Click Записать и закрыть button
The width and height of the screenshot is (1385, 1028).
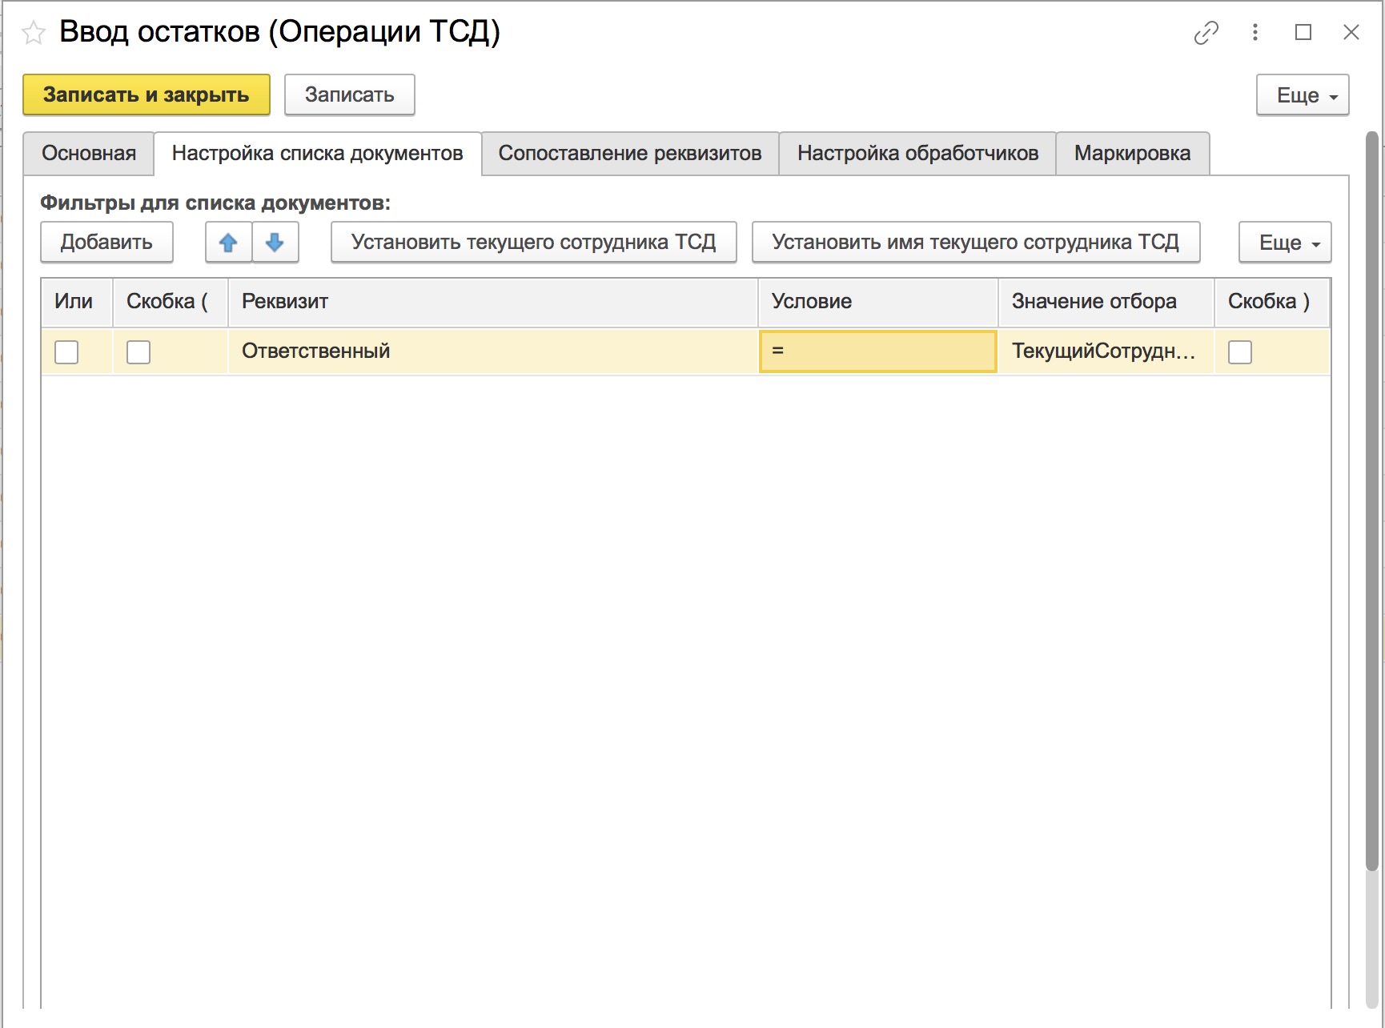tap(147, 95)
